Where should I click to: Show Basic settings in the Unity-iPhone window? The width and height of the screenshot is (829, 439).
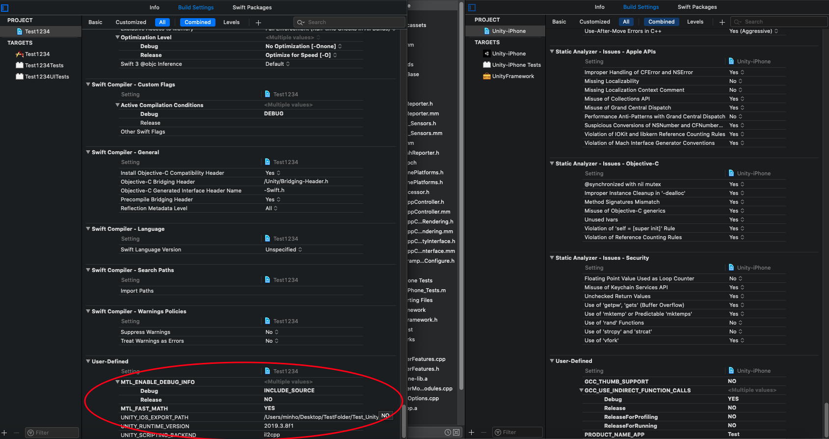[559, 22]
